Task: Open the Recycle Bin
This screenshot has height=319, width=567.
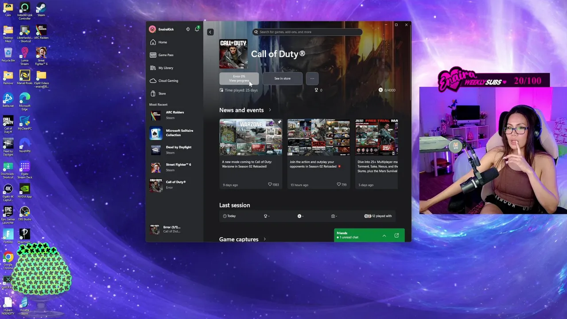Action: tap(8, 55)
